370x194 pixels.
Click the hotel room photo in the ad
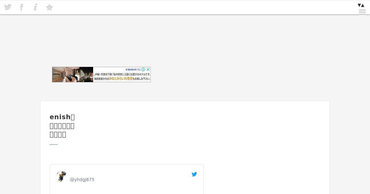pyautogui.click(x=66, y=75)
